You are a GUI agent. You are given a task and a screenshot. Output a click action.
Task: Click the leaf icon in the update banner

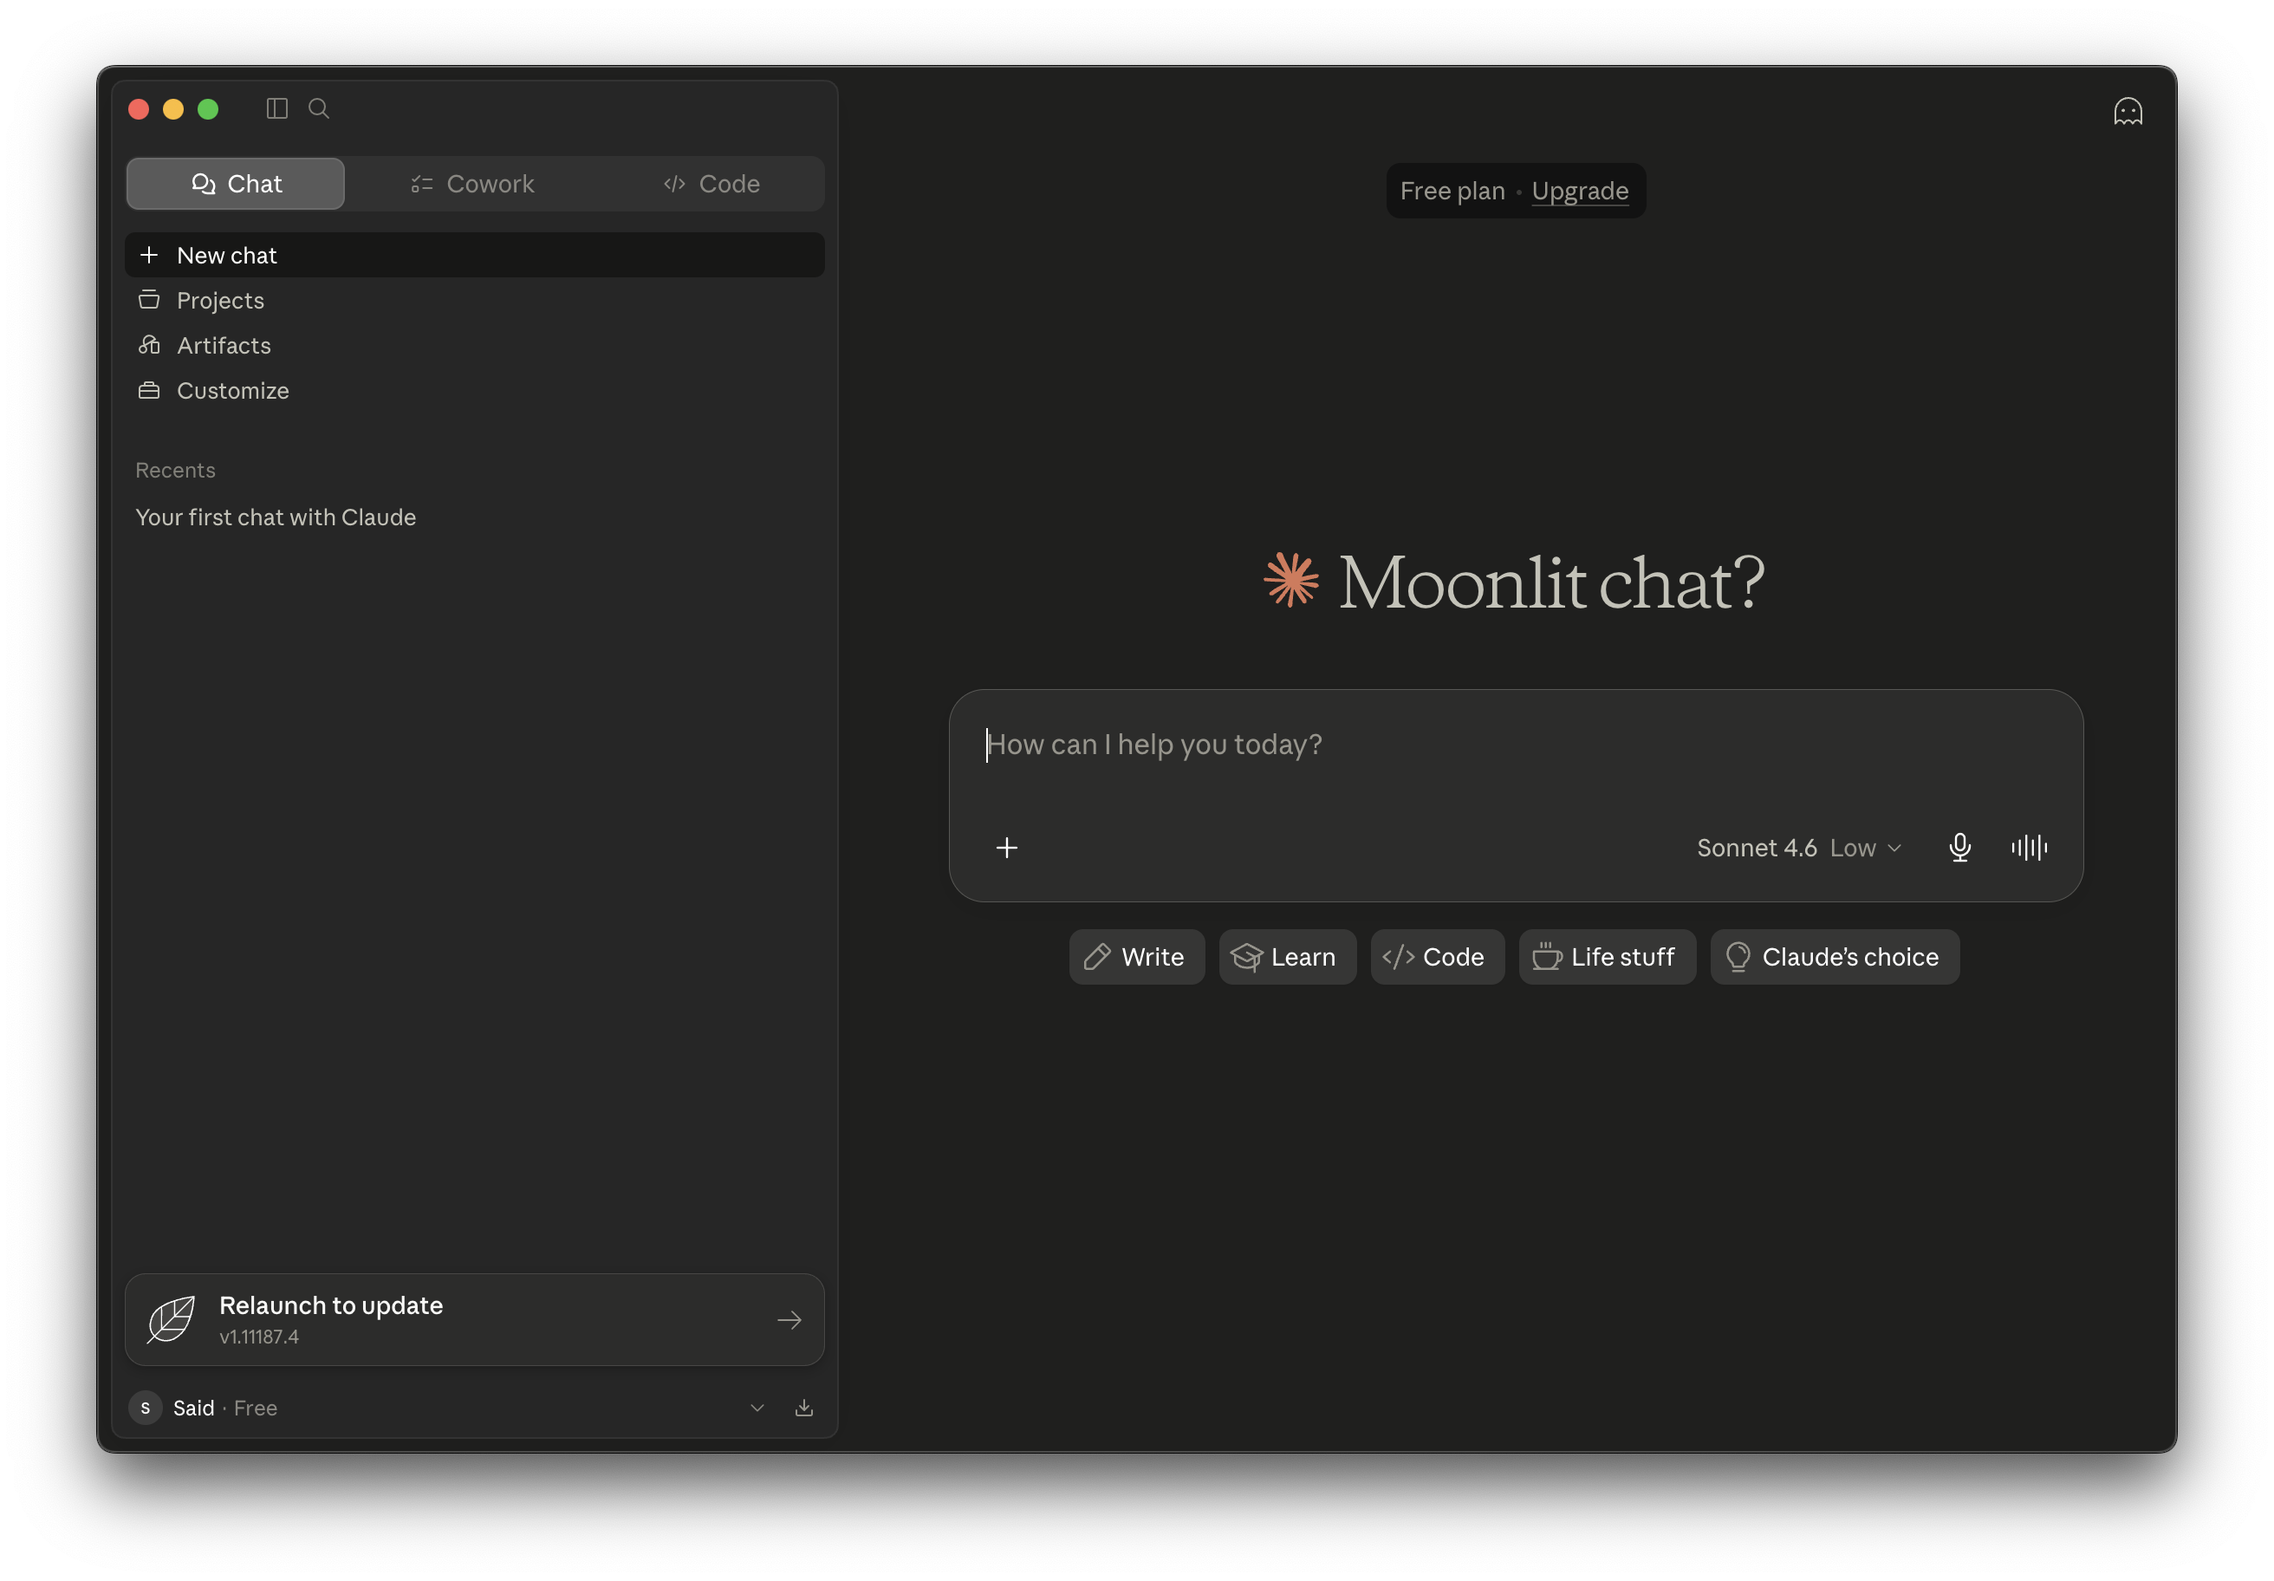(x=172, y=1320)
